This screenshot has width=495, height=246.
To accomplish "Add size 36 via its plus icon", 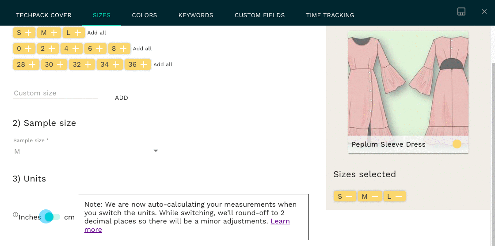I will point(144,64).
